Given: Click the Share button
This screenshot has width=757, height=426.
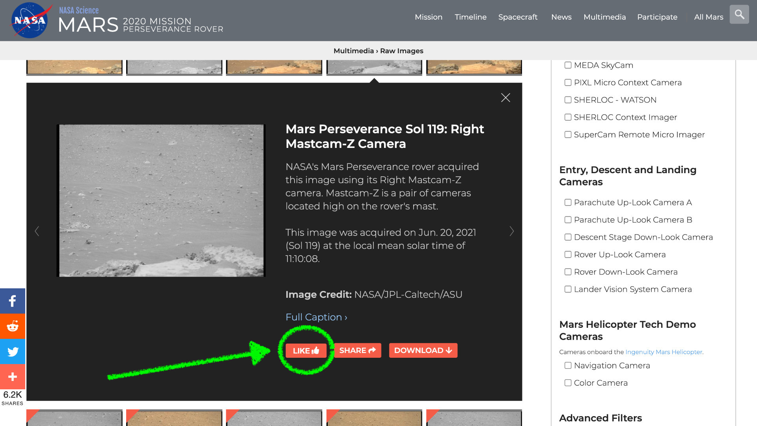Looking at the screenshot, I should (x=357, y=350).
